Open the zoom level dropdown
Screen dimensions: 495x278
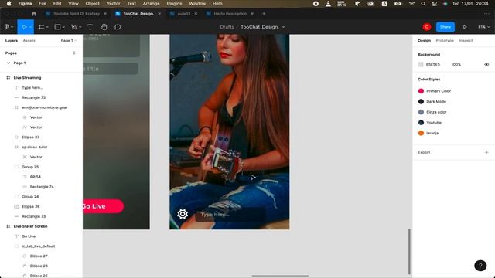[x=484, y=27]
